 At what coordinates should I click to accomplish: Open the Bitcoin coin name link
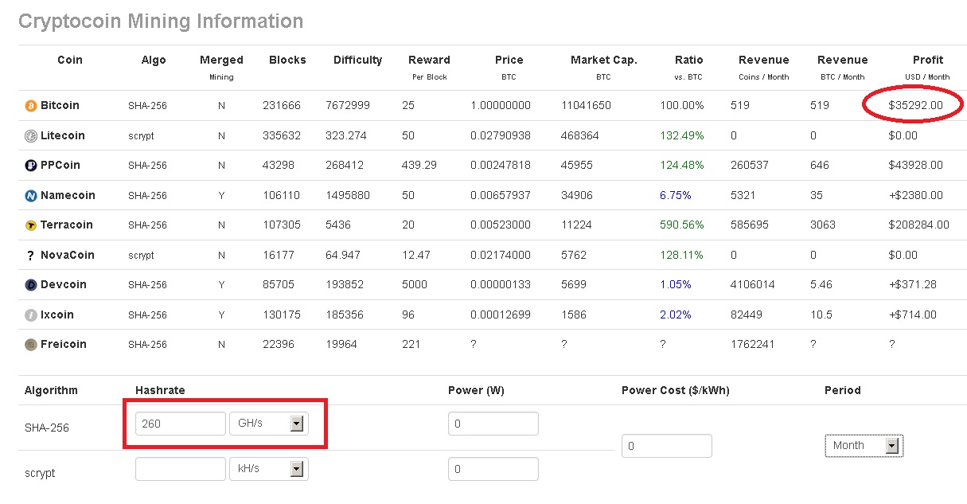point(60,105)
